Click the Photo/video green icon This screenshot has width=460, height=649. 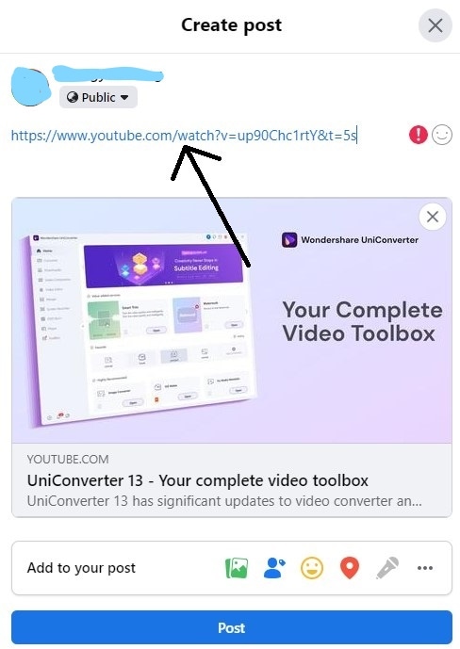click(237, 568)
